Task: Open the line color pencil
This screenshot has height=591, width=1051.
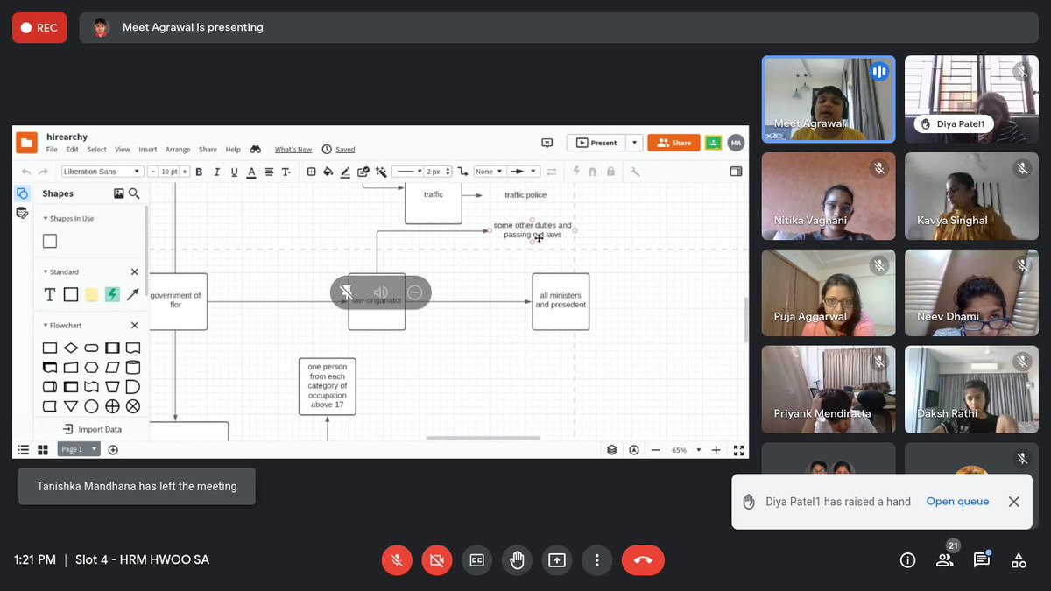Action: 345,172
